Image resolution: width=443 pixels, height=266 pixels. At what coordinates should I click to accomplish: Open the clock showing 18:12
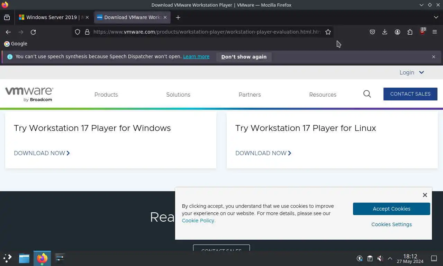pyautogui.click(x=410, y=258)
